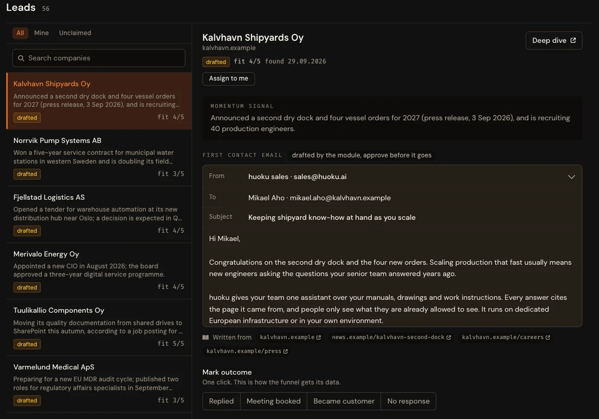Switch to the Mine tab

coord(41,33)
